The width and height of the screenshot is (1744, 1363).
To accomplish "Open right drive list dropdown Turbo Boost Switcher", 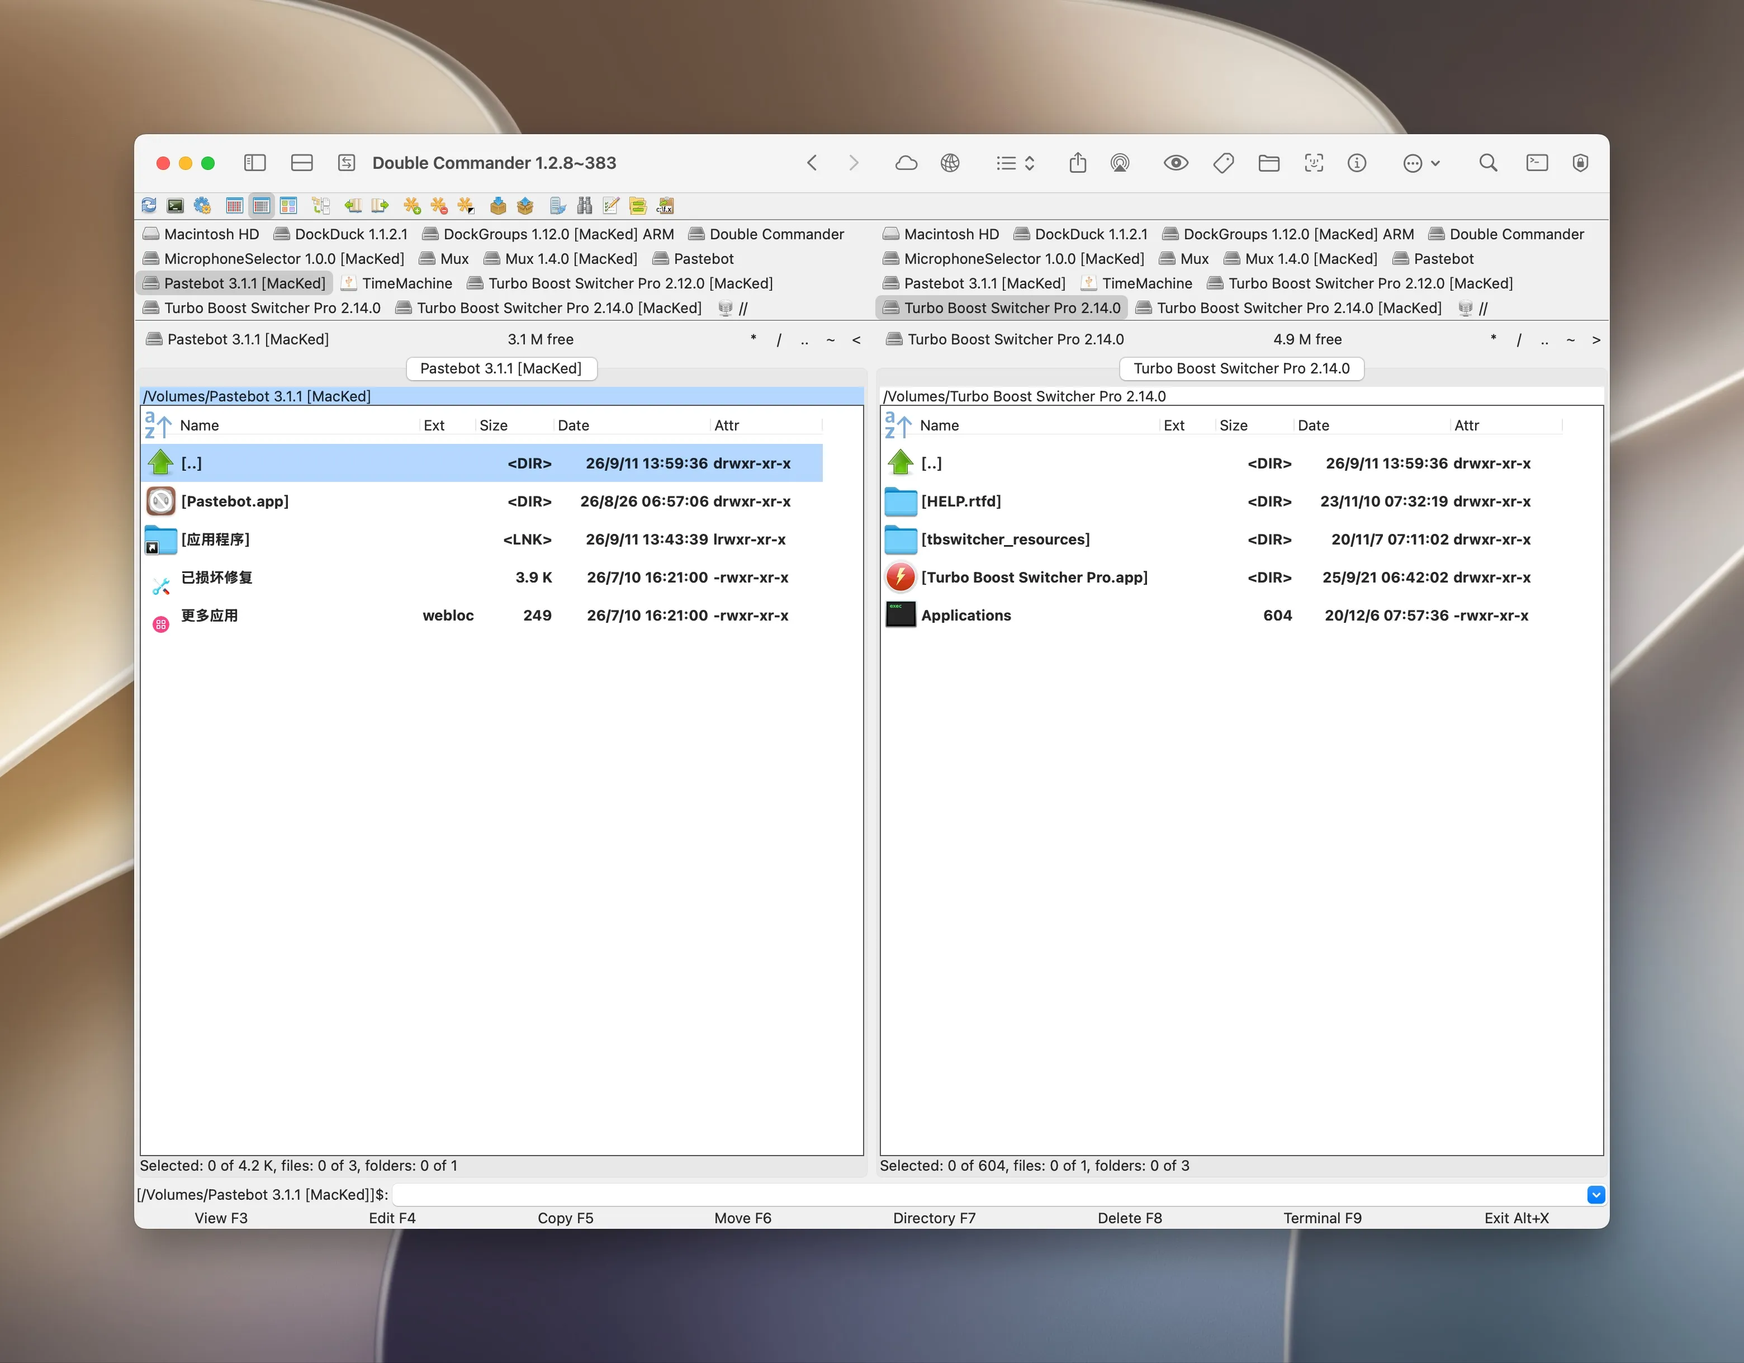I will [x=1004, y=339].
